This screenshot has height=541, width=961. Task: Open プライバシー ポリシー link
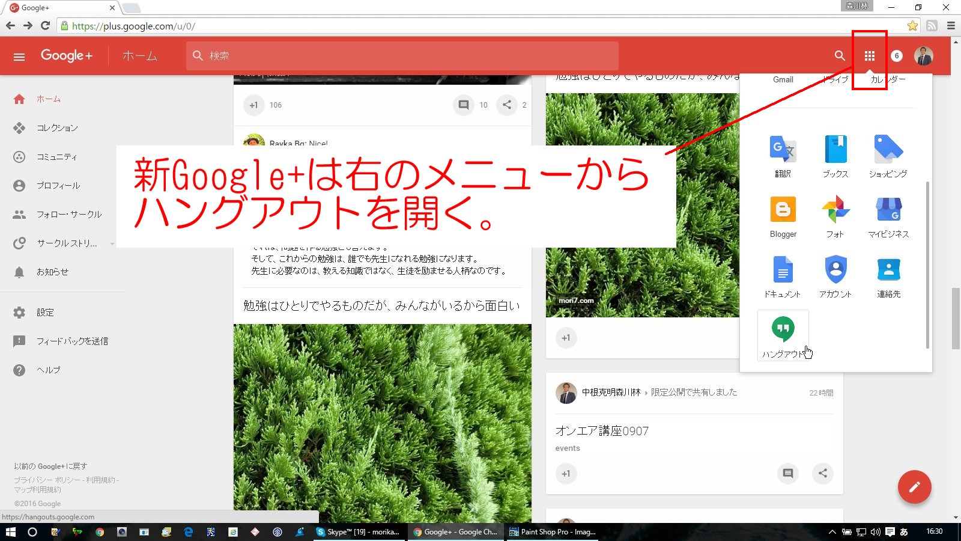point(47,480)
